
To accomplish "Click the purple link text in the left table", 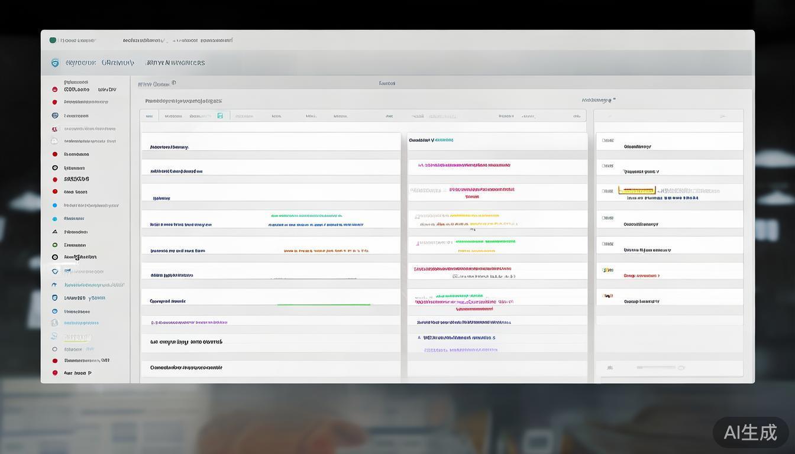I will (189, 323).
